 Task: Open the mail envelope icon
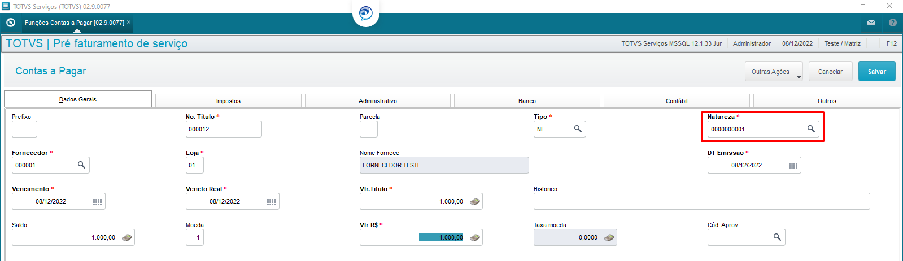(871, 23)
